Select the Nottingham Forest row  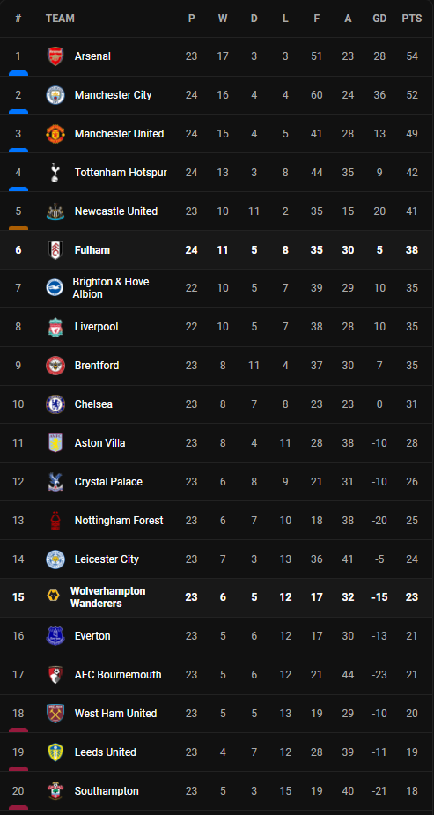pyautogui.click(x=217, y=521)
